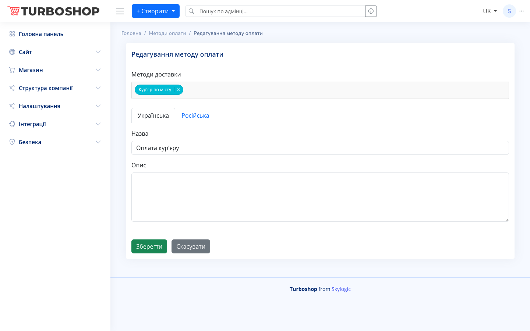Expand Структура компанії chevron
This screenshot has width=530, height=331.
[98, 88]
